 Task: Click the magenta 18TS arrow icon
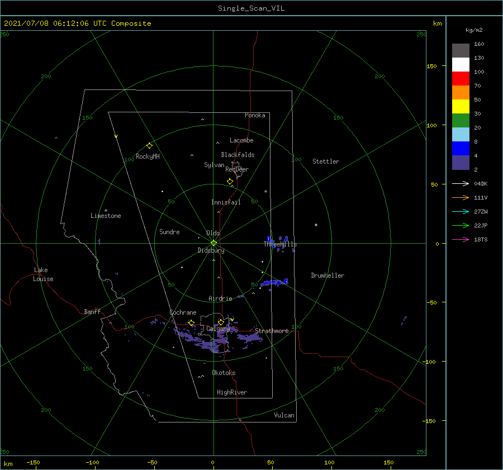coord(461,239)
